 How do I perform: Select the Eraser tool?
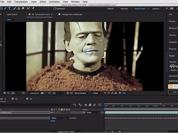click(x=23, y=9)
